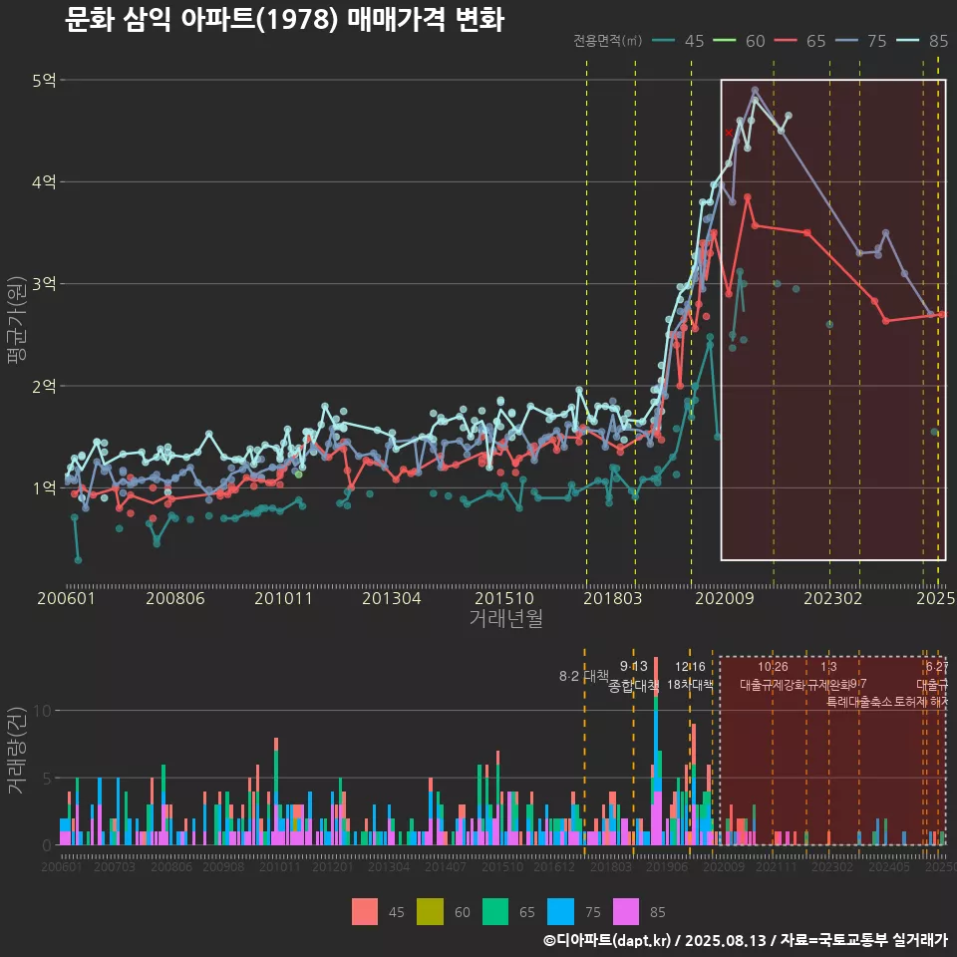957x957 pixels.
Task: Click 201407 on the volume chart x-axis
Action: pos(445,866)
